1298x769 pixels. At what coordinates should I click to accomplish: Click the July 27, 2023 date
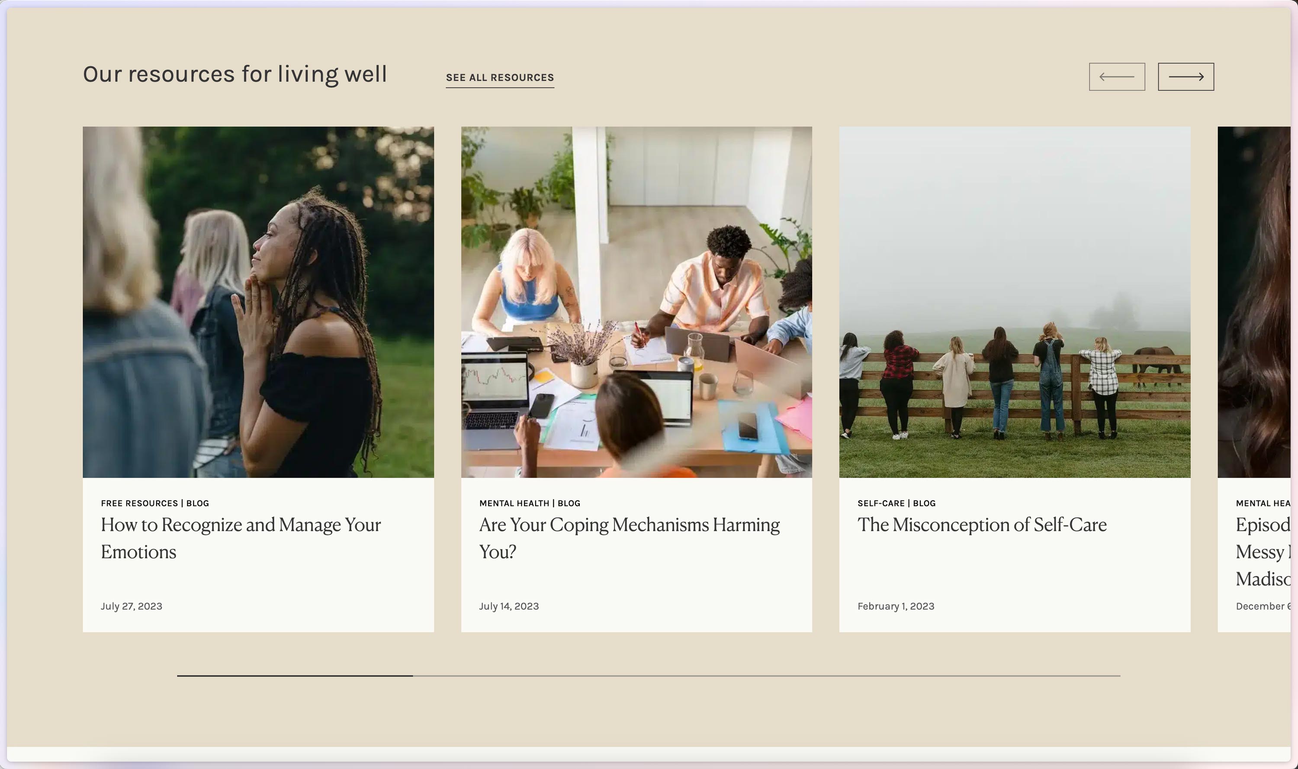pyautogui.click(x=132, y=606)
